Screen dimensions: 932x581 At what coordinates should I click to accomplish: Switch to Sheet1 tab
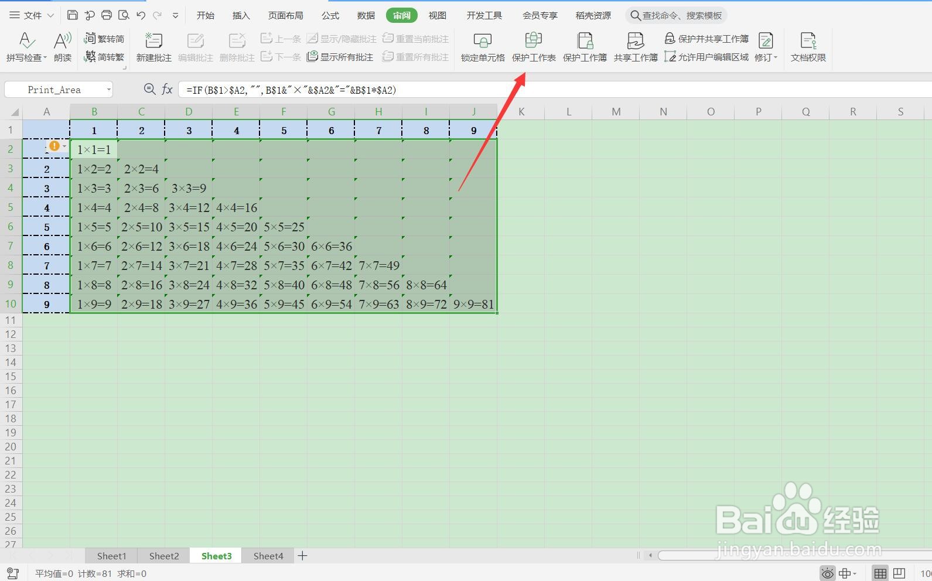[111, 556]
